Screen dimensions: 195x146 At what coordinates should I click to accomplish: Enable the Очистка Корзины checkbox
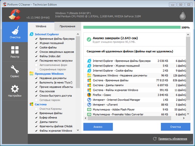[x=36, y=109]
